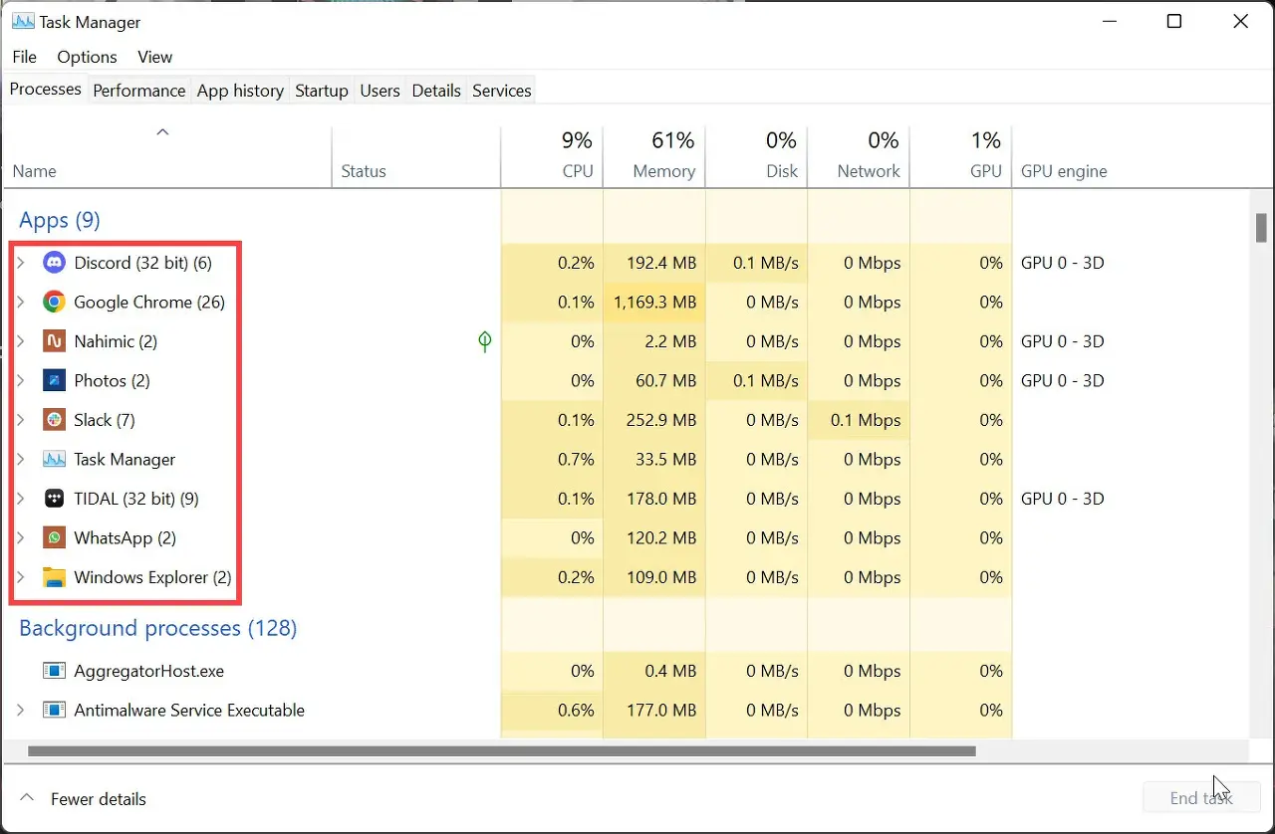Switch to the Performance tab
Screen dimensions: 1275x834
[139, 91]
